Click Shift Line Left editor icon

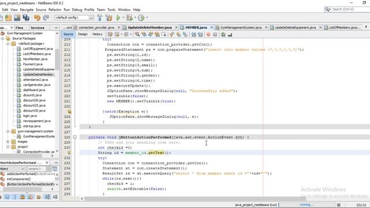(x=194, y=35)
